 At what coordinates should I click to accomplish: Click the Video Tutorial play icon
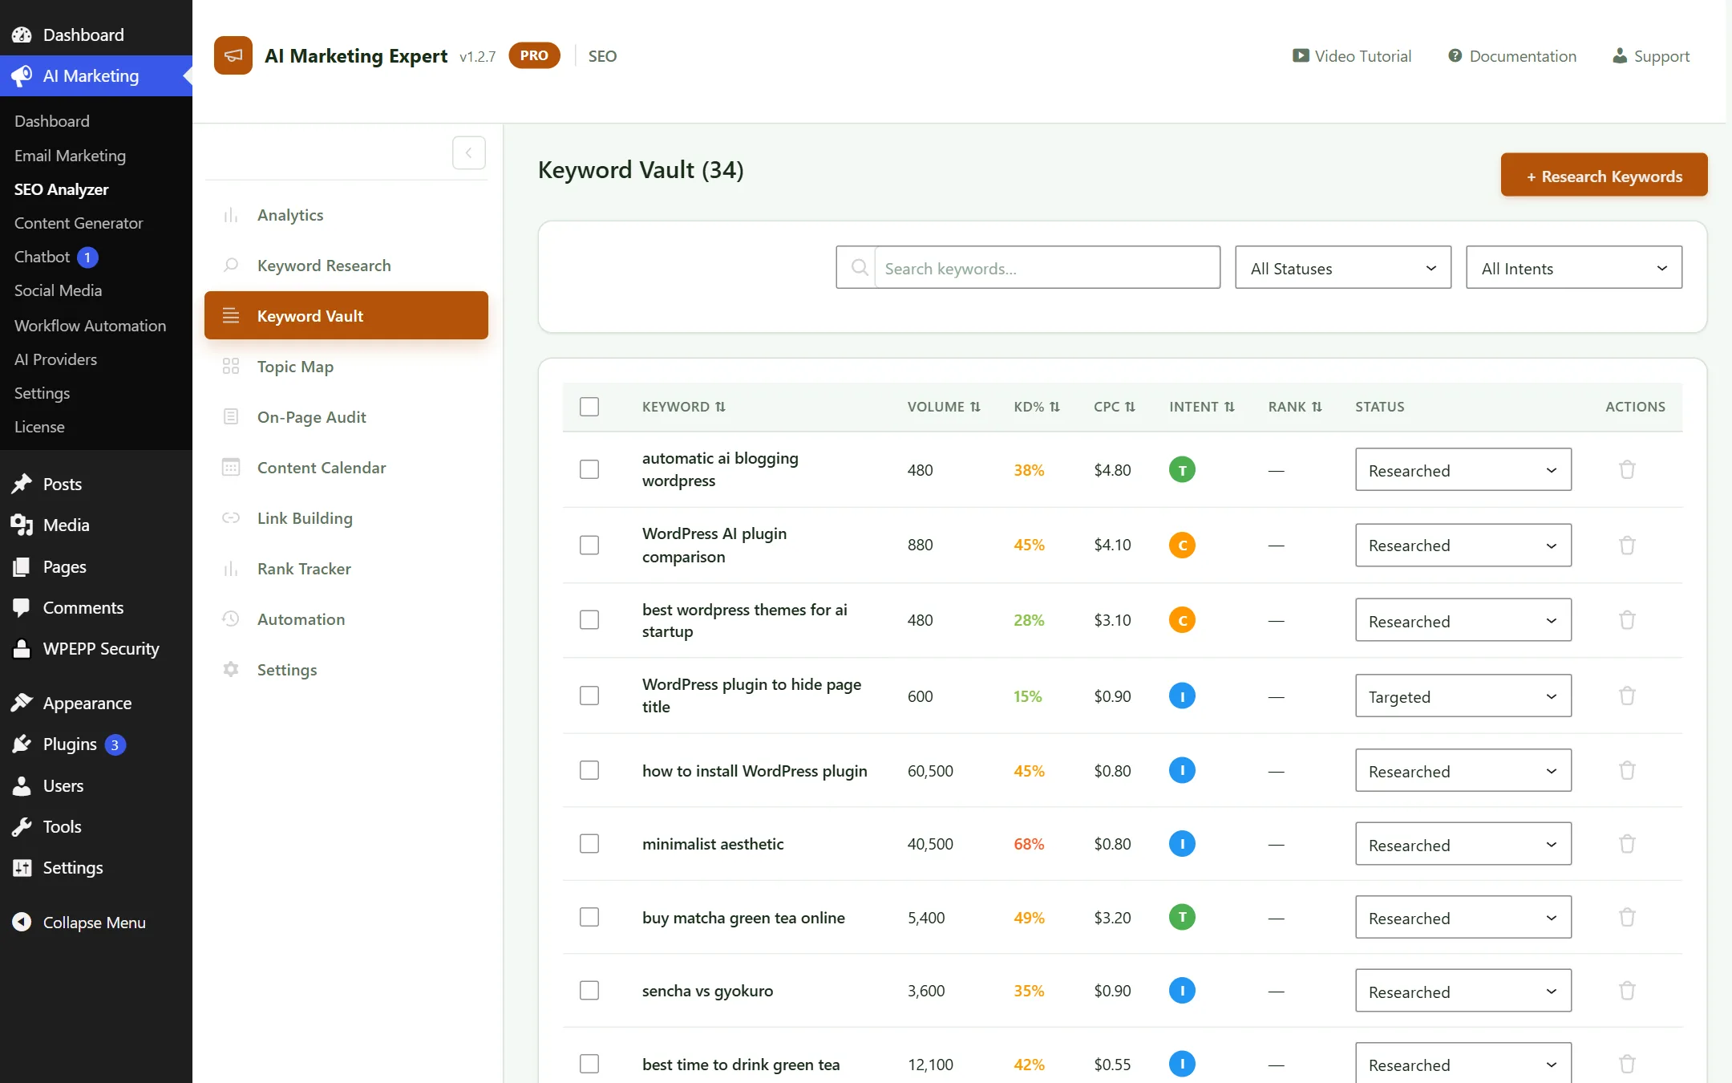[1300, 56]
